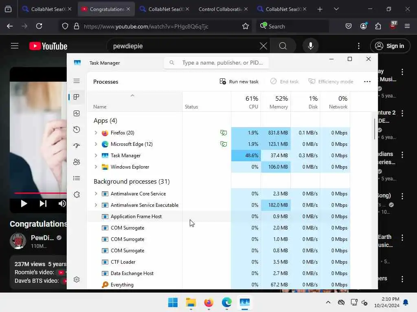Reload page in Firefox toolbar

tap(39, 26)
